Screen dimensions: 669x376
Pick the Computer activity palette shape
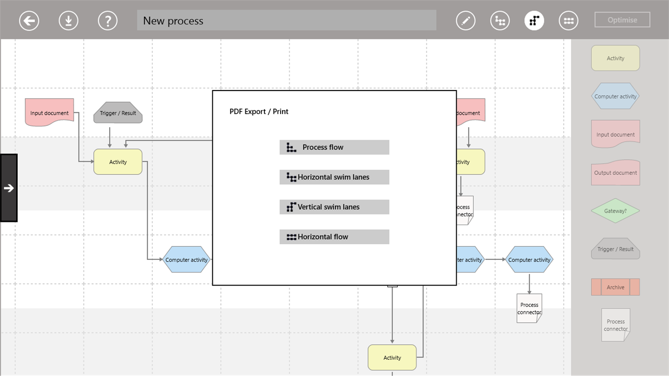tap(615, 97)
